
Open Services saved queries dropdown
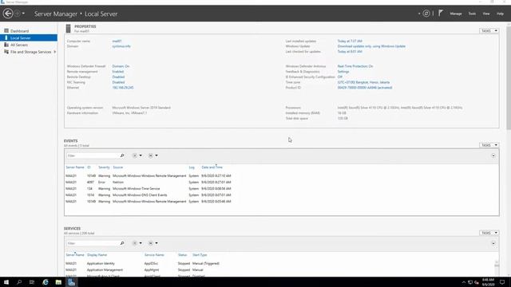coord(153,243)
